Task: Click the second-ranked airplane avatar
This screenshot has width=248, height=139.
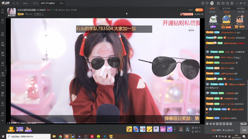Action: coord(213,19)
